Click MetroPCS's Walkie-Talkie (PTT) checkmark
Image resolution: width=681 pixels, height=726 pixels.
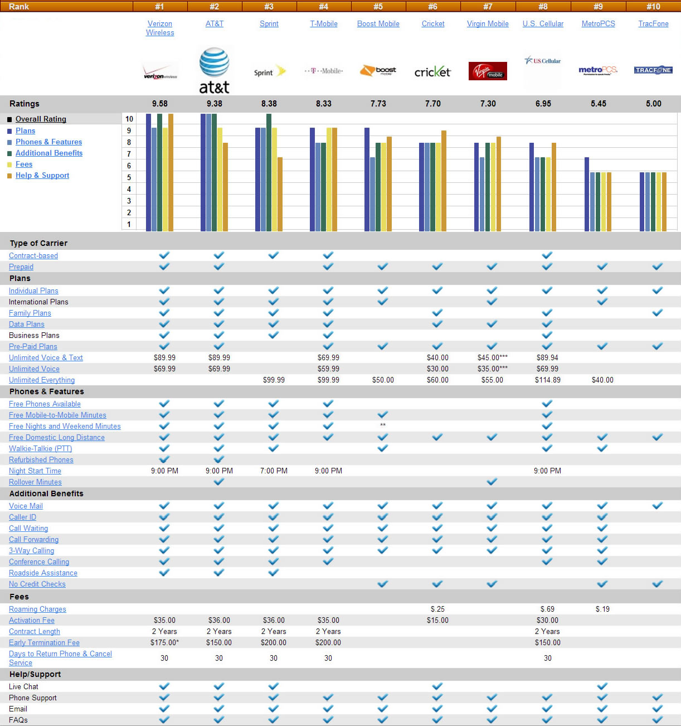pyautogui.click(x=602, y=448)
